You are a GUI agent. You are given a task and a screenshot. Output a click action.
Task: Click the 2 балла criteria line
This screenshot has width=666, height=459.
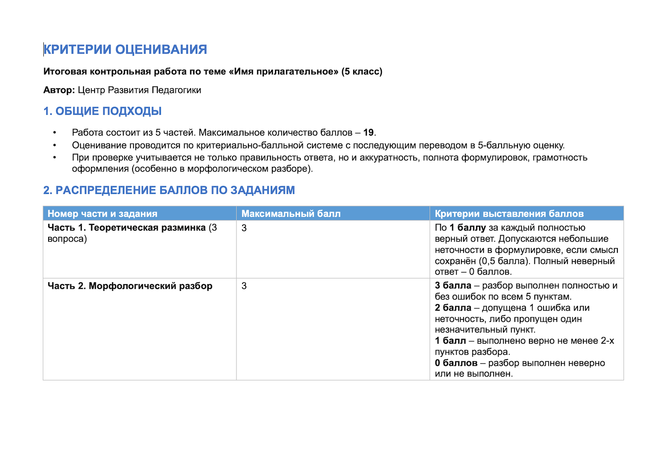tap(513, 319)
